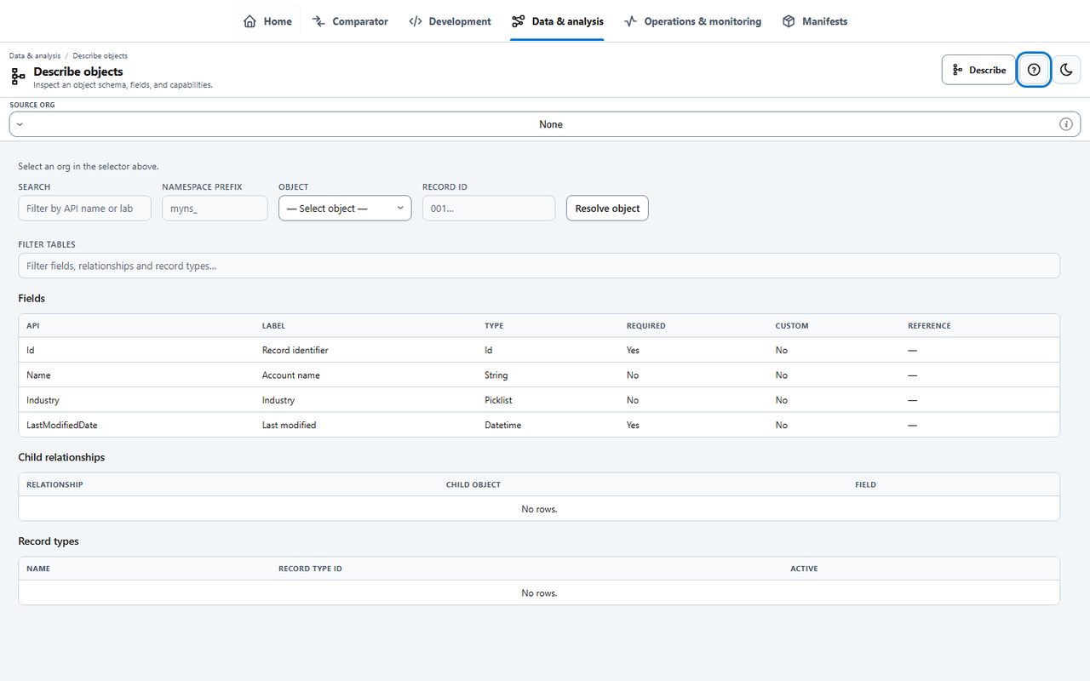Open the Select object dropdown
This screenshot has height=681, width=1090.
345,209
